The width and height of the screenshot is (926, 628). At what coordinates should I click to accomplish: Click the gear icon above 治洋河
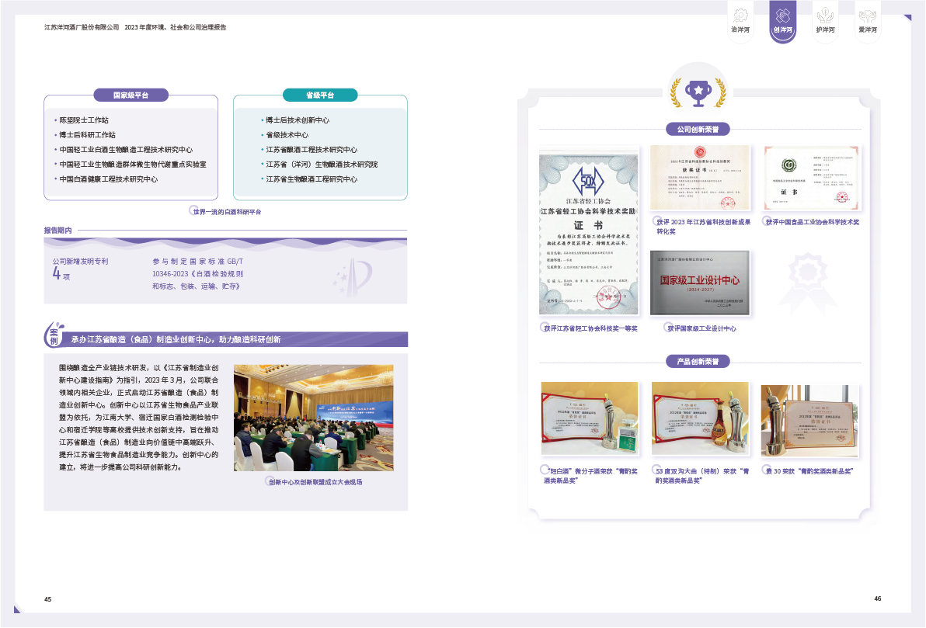[740, 14]
